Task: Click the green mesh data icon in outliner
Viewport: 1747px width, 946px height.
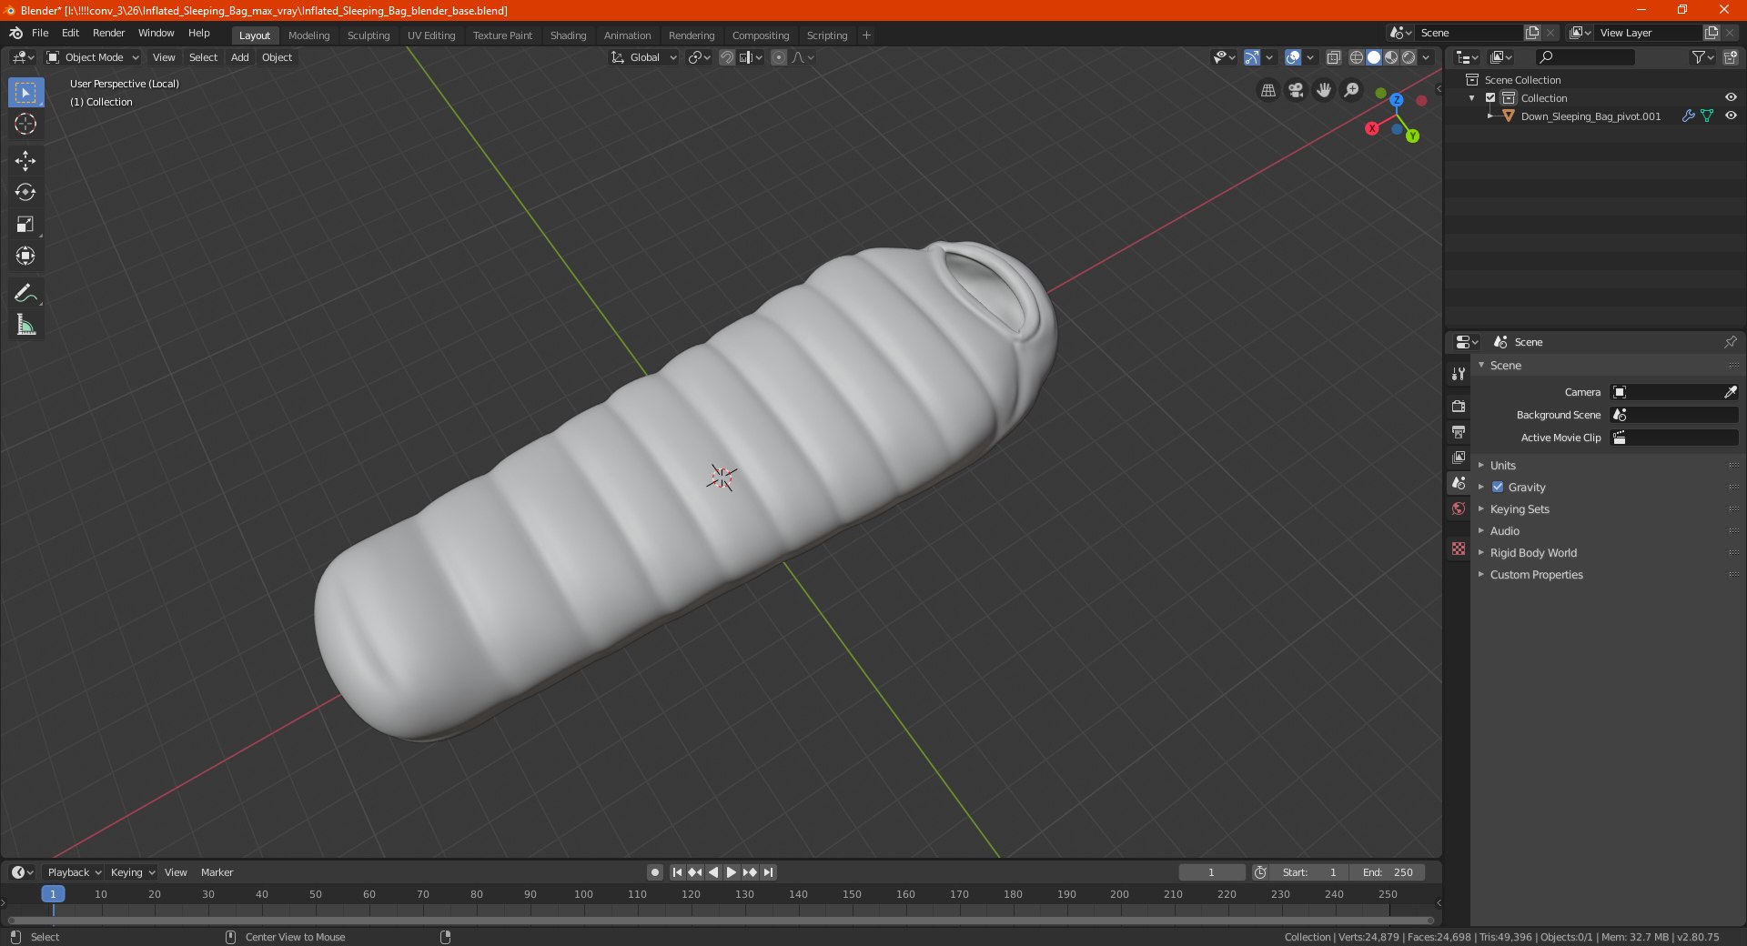Action: [1707, 116]
